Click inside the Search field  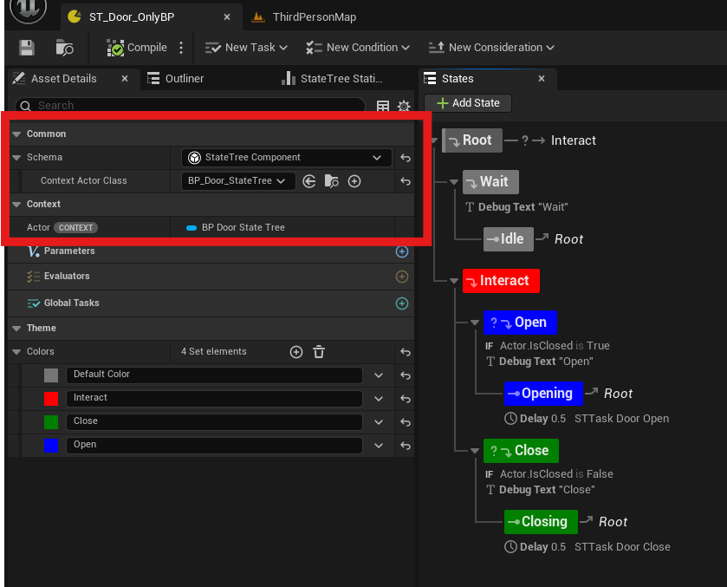tap(173, 105)
